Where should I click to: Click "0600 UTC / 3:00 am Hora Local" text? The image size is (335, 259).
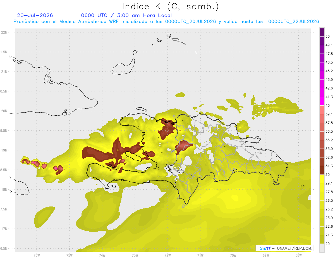pyautogui.click(x=126, y=15)
